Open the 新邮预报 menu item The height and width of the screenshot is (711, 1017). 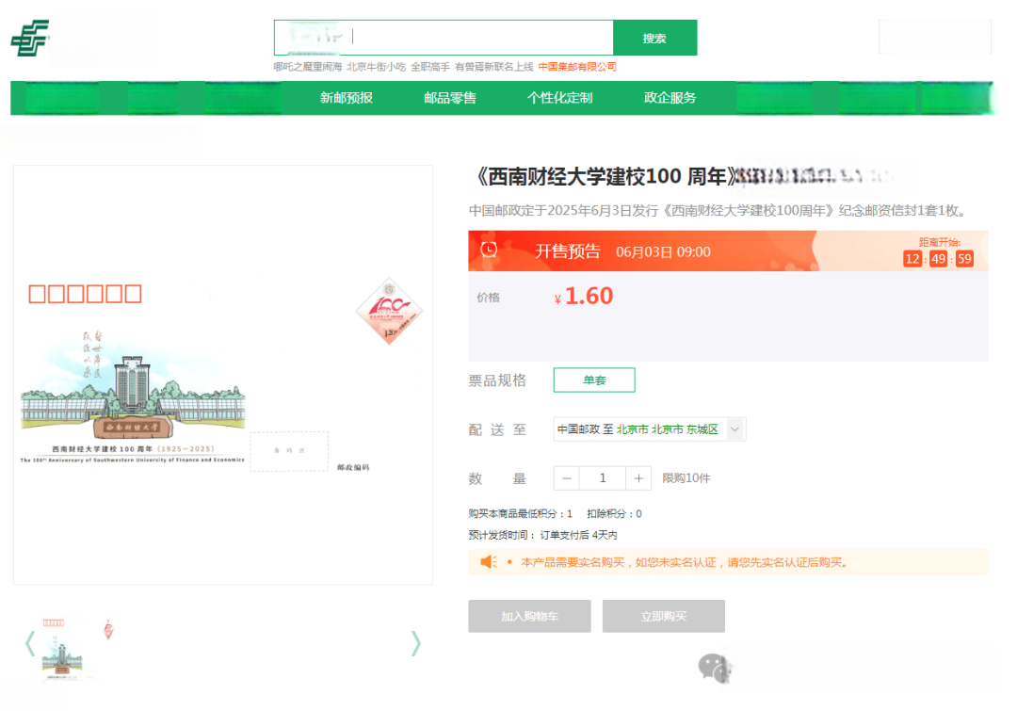[x=347, y=98]
